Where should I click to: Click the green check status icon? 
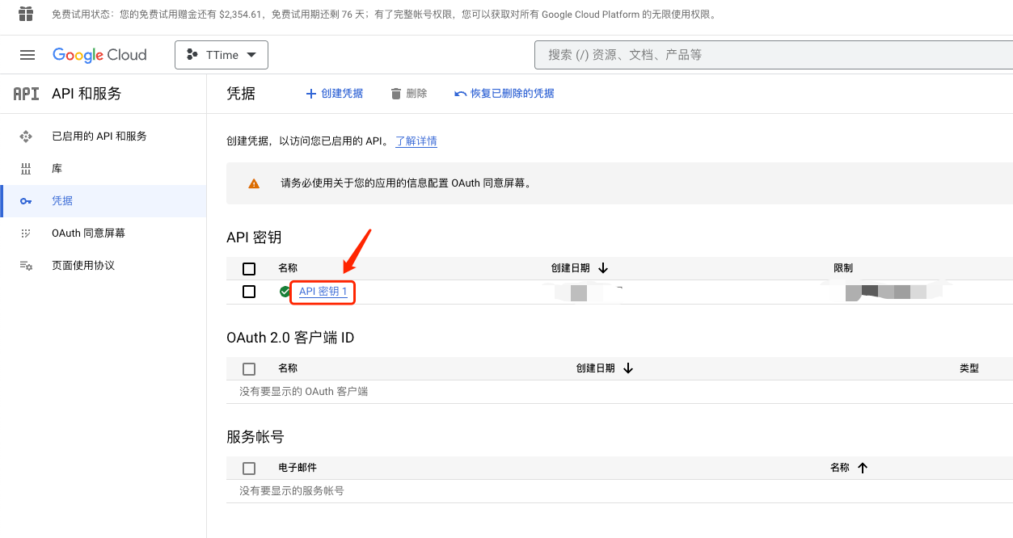click(285, 292)
